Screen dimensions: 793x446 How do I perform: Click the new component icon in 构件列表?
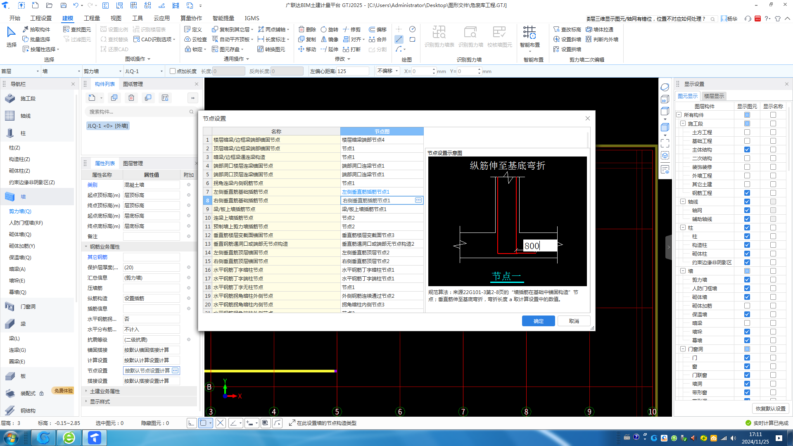click(92, 98)
